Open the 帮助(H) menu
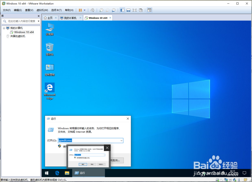Image resolution: width=252 pixels, height=182 pixels. tap(69, 10)
